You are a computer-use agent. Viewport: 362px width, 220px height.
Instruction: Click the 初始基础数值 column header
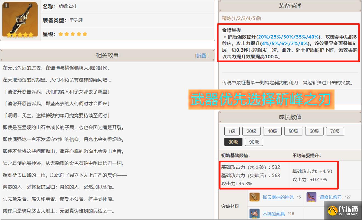click(x=235, y=155)
